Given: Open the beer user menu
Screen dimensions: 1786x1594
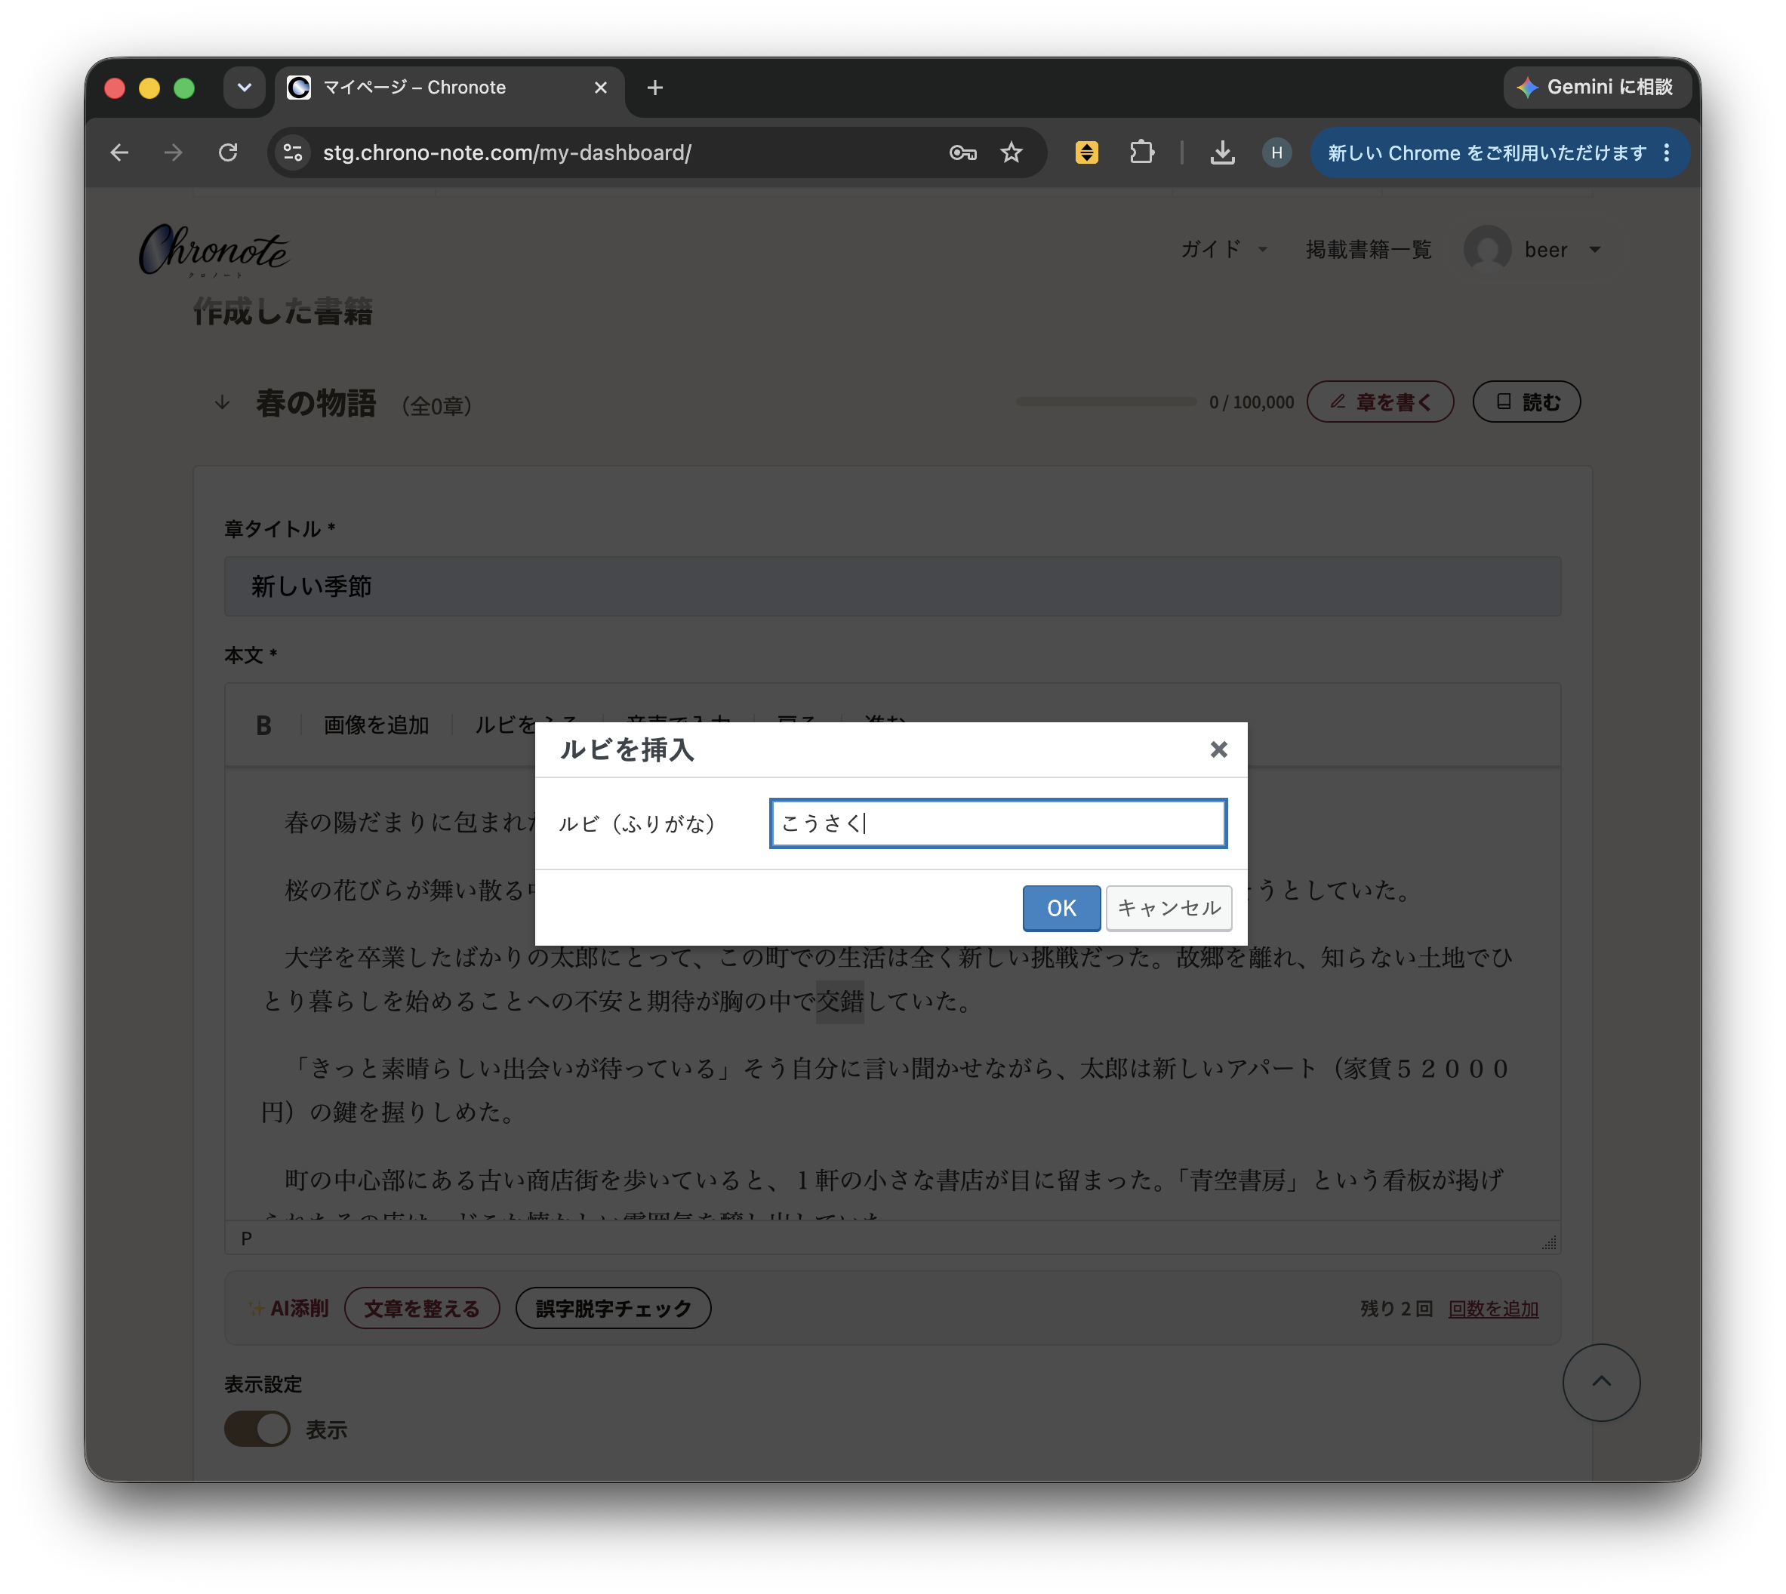Looking at the screenshot, I should click(1533, 250).
